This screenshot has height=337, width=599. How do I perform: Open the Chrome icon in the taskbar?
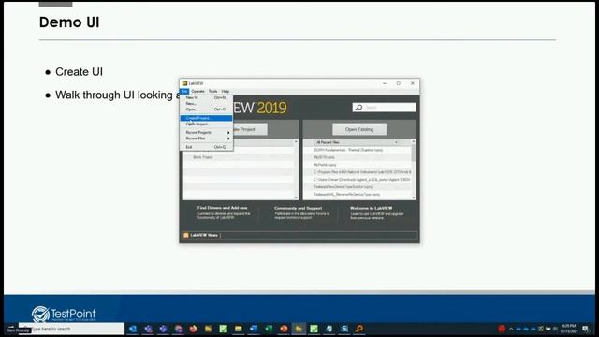(179, 329)
